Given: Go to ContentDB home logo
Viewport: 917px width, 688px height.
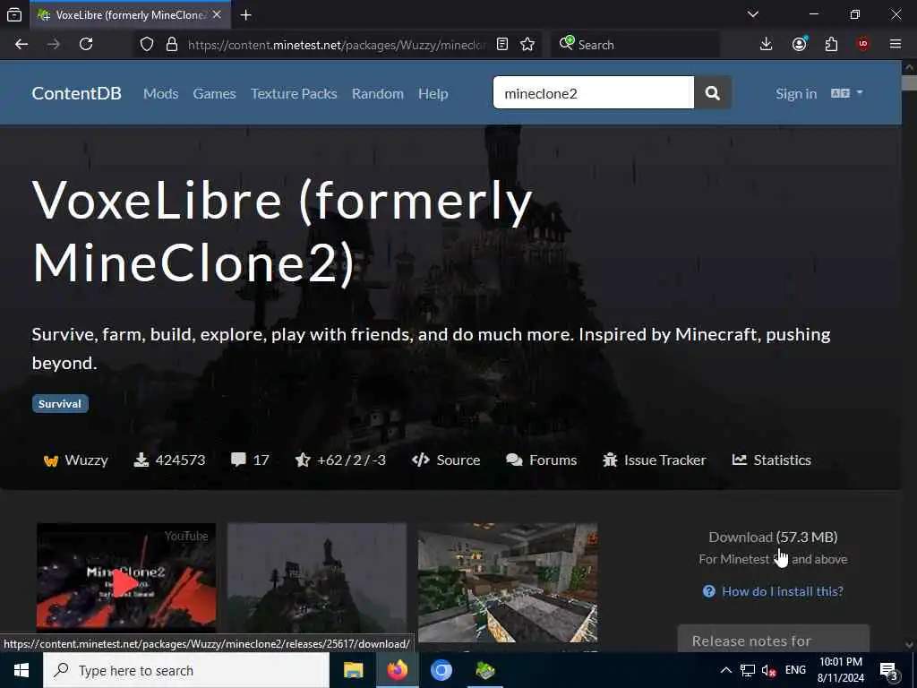Looking at the screenshot, I should pos(77,93).
